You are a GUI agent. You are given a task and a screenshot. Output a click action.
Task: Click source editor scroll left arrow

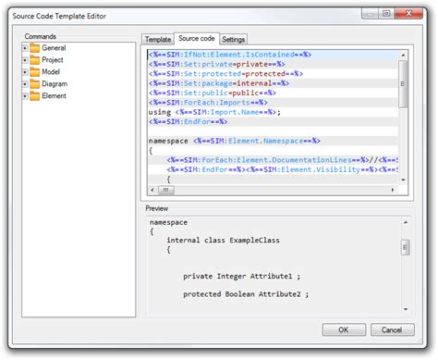click(152, 190)
